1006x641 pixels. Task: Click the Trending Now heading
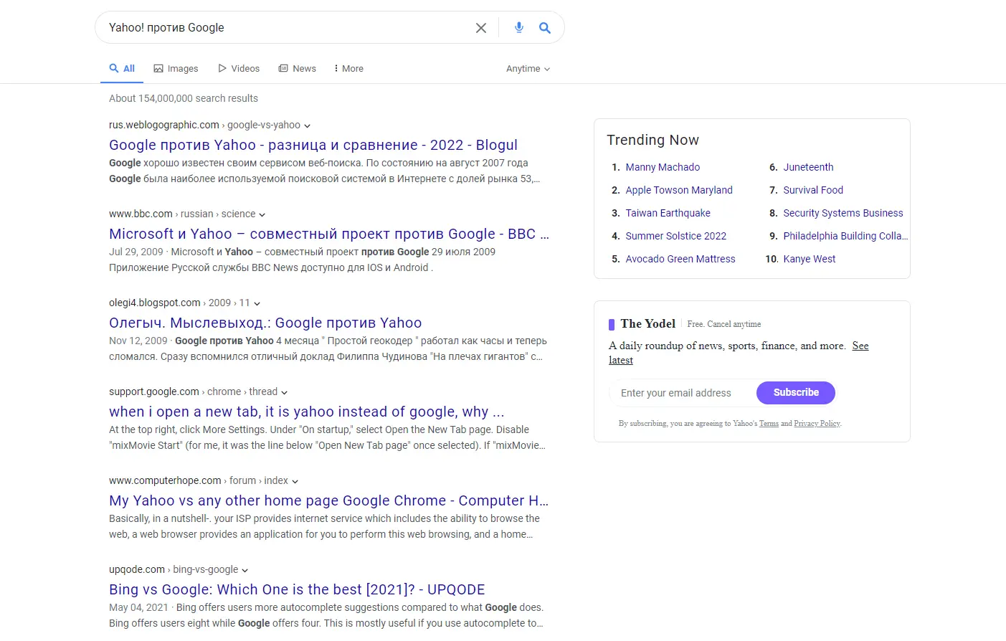tap(653, 140)
